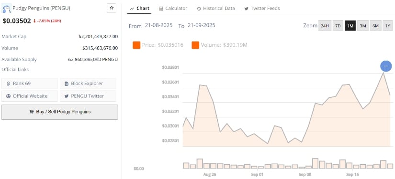Click the blue minus zoom-out circle
Image resolution: width=395 pixels, height=179 pixels.
point(386,66)
